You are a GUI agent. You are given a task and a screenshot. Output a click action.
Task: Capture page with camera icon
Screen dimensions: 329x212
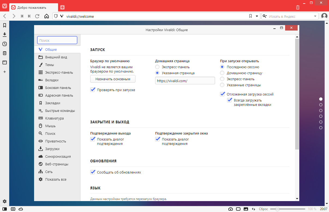[x=231, y=209]
